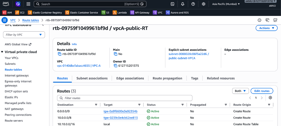Open the Asia Pacific (Mumbai) region selector

(226, 4)
